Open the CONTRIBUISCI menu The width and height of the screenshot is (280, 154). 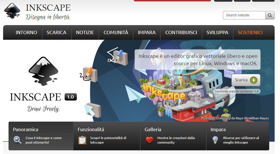[181, 32]
